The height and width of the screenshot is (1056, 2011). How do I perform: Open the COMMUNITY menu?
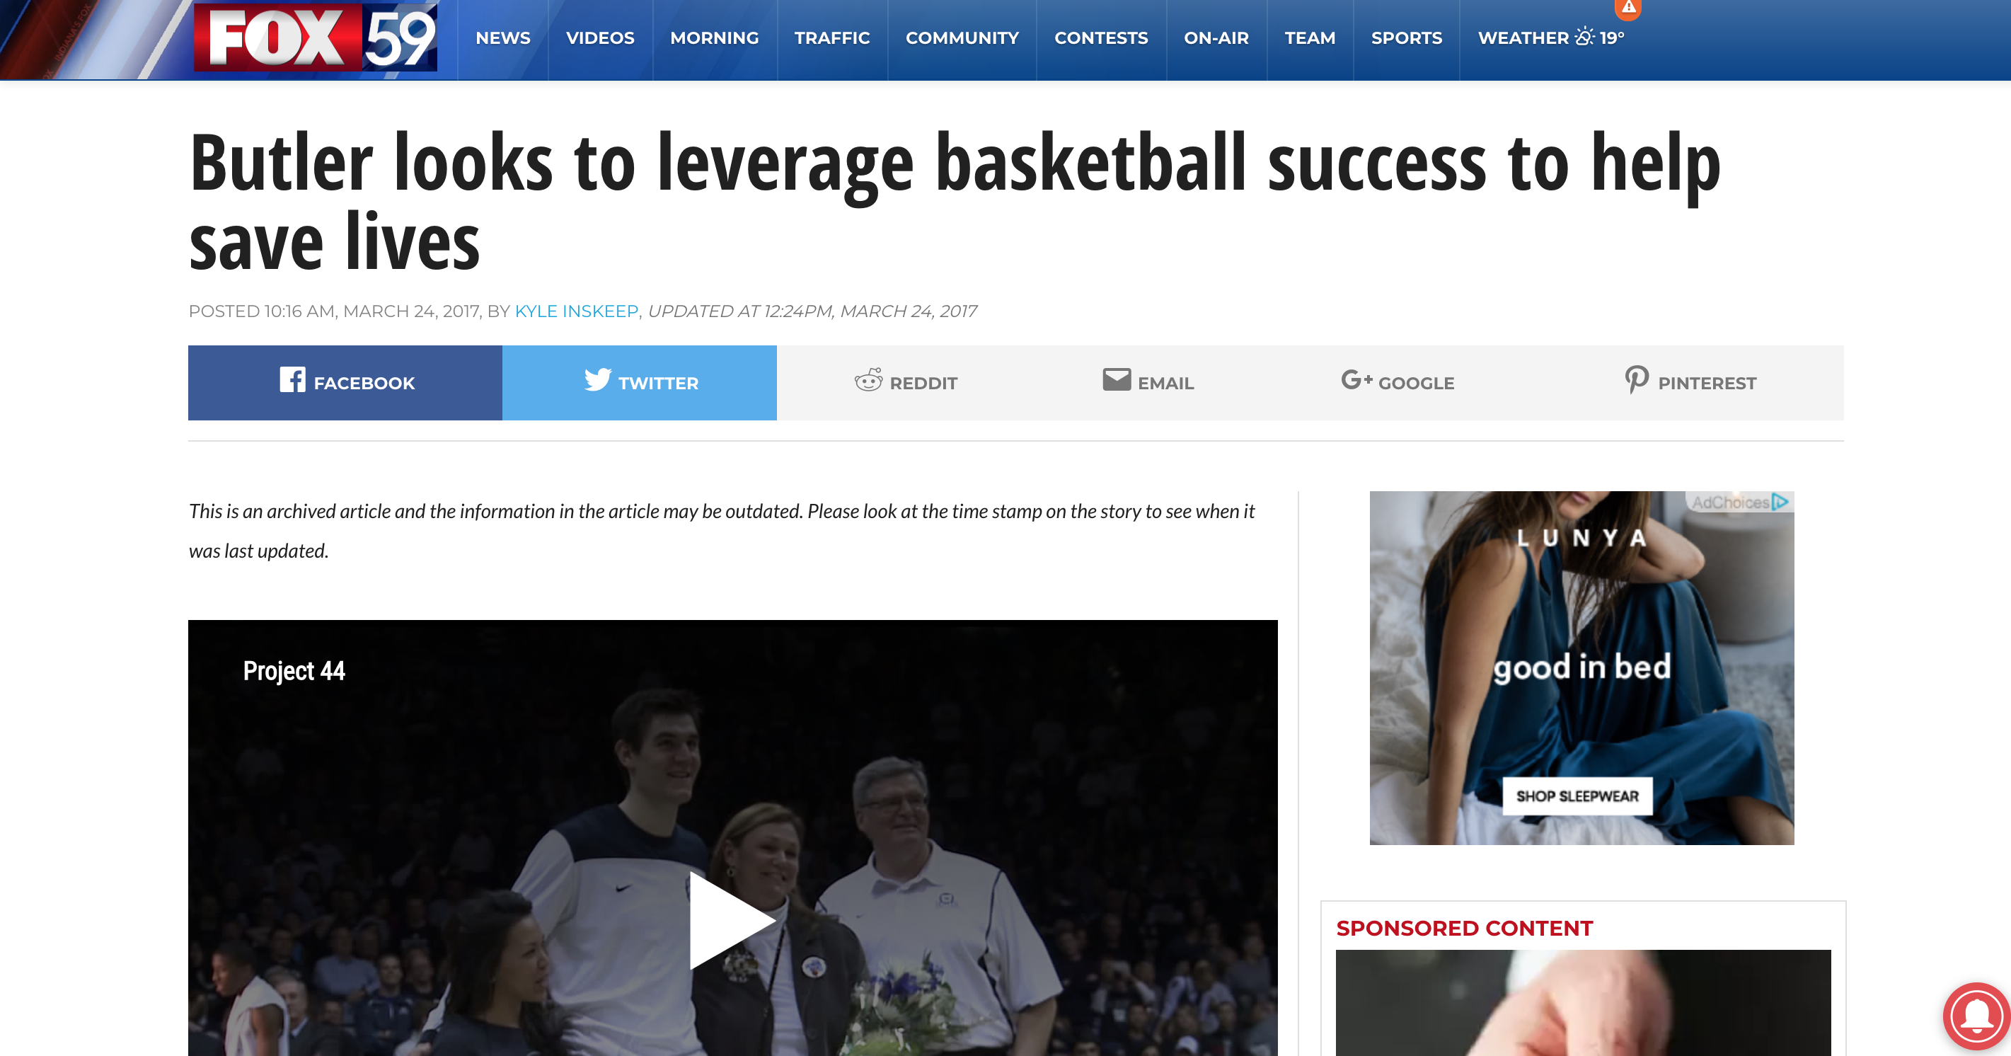962,38
